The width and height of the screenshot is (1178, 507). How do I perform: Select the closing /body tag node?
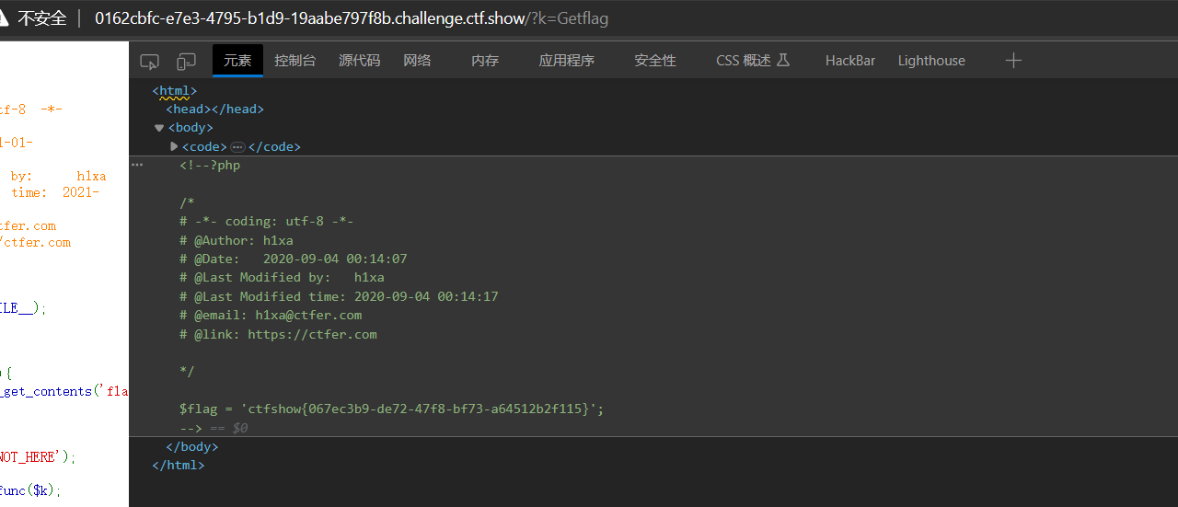point(192,446)
